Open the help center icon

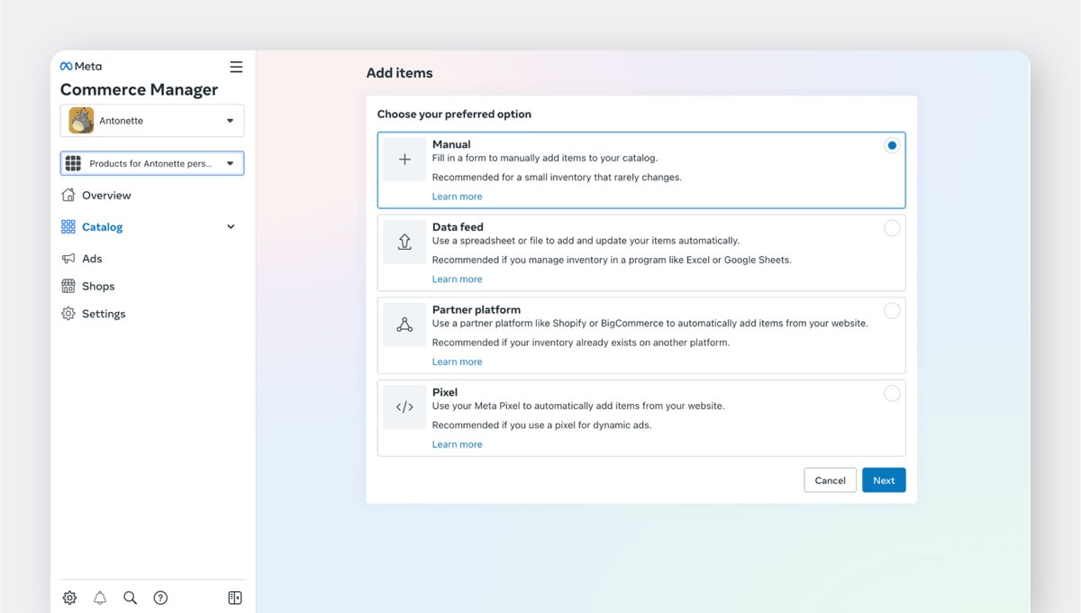coord(160,598)
